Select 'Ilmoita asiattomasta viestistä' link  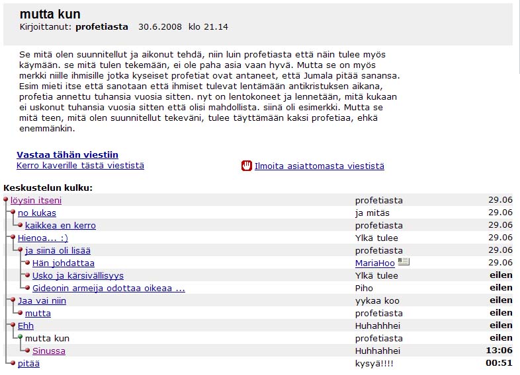pyautogui.click(x=319, y=166)
